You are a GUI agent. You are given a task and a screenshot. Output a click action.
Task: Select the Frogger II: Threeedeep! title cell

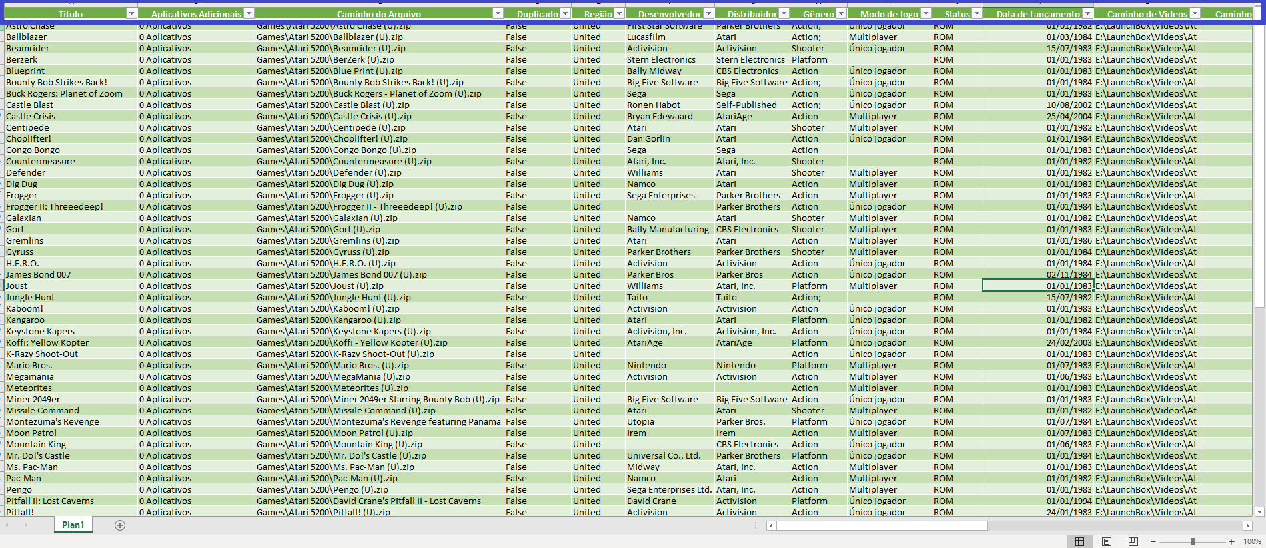[x=70, y=206]
